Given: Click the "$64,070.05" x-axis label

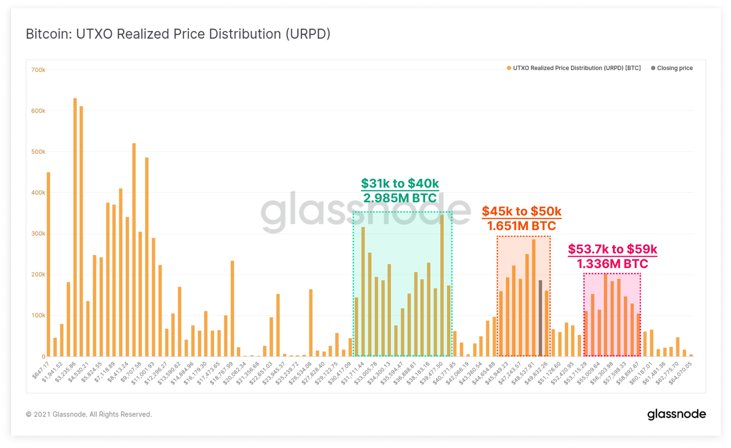Looking at the screenshot, I should click(680, 373).
